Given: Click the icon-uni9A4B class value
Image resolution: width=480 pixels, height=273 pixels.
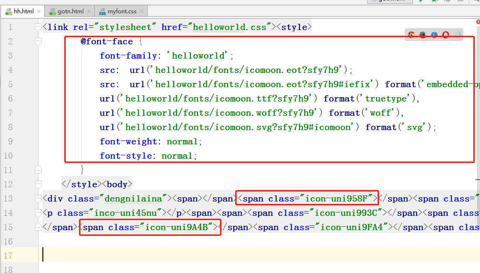Looking at the screenshot, I should pos(177,227).
